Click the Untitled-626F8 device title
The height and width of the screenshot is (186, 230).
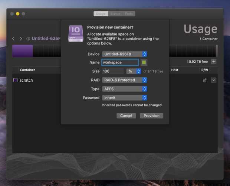pyautogui.click(x=46, y=39)
